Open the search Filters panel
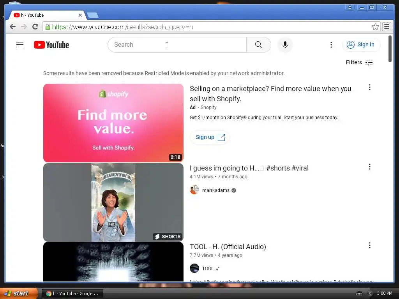 point(359,62)
